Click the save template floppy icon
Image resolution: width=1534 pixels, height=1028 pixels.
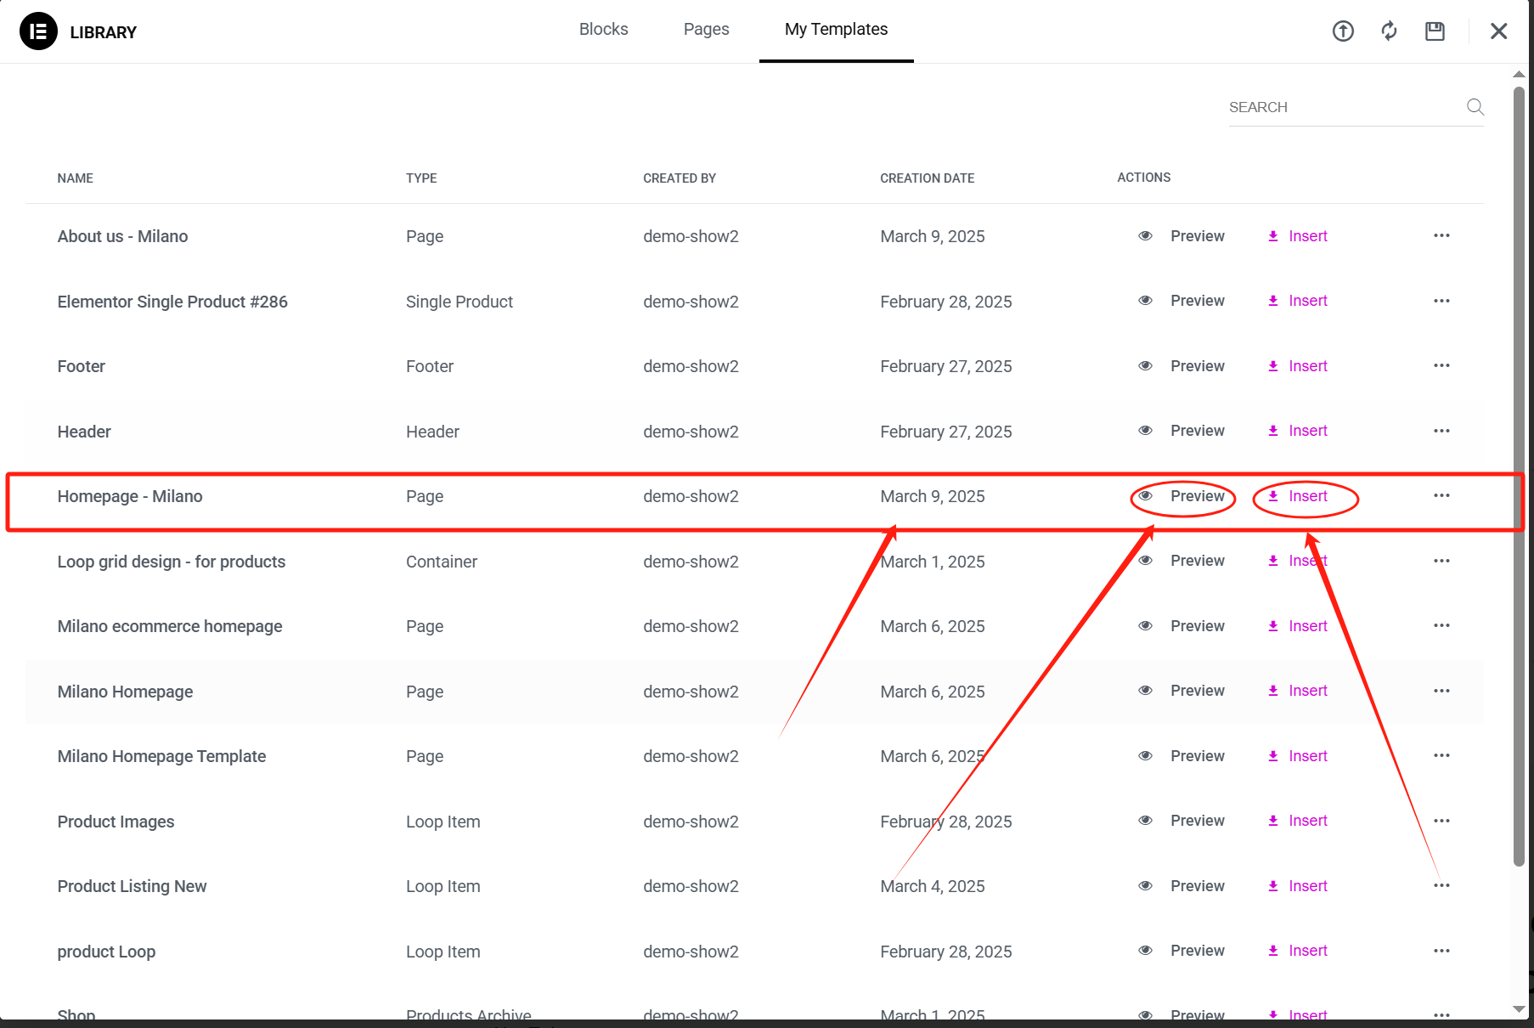click(x=1435, y=31)
